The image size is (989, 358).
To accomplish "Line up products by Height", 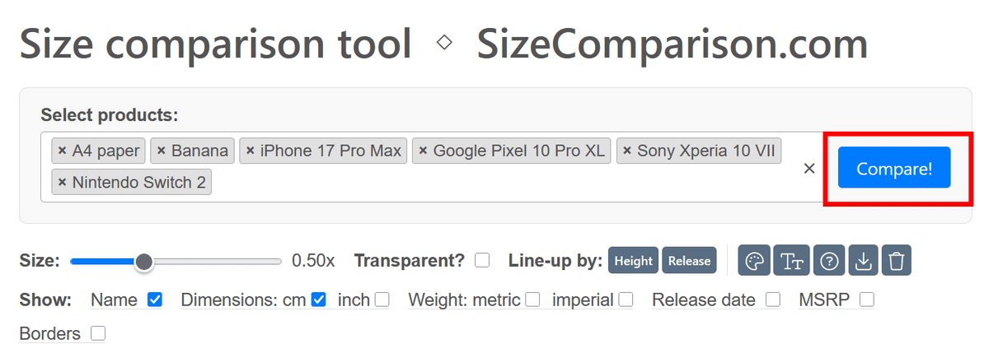I will pos(634,261).
